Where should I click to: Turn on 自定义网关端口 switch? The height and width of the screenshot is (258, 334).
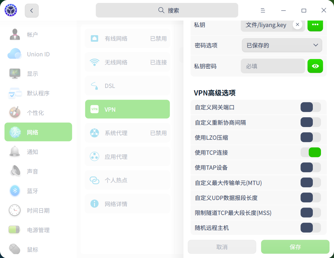311,107
